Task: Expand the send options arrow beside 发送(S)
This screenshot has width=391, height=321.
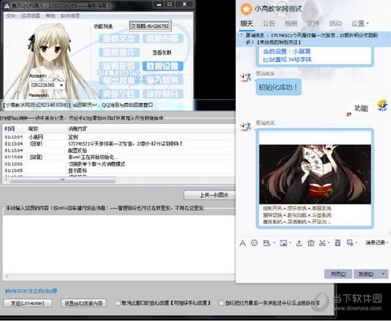Action: pyautogui.click(x=384, y=274)
